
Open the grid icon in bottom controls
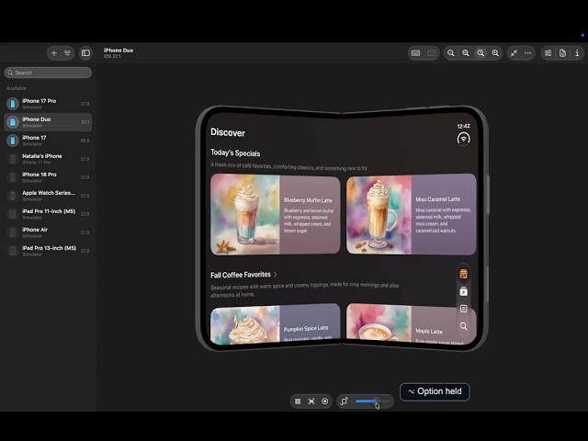click(x=298, y=401)
